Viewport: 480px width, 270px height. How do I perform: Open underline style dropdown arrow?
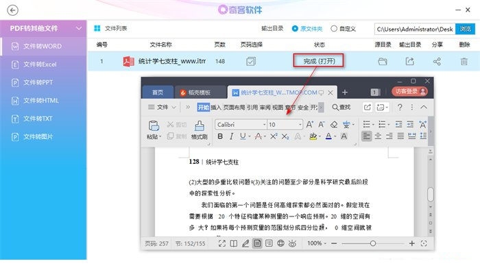[x=250, y=136]
